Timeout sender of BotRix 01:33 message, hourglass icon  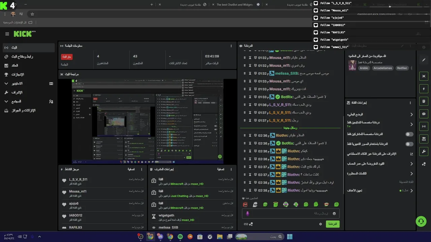click(x=250, y=97)
